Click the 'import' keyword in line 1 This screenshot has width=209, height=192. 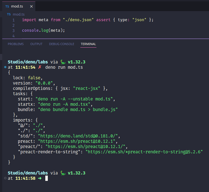[x=29, y=20]
